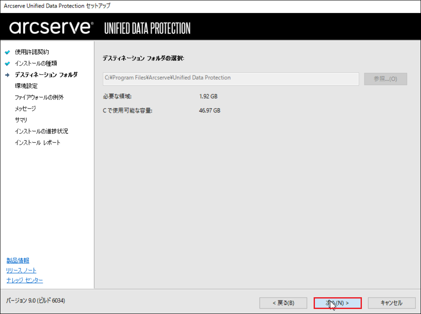Select the destination folder path field
421x314 pixels.
pyautogui.click(x=231, y=79)
